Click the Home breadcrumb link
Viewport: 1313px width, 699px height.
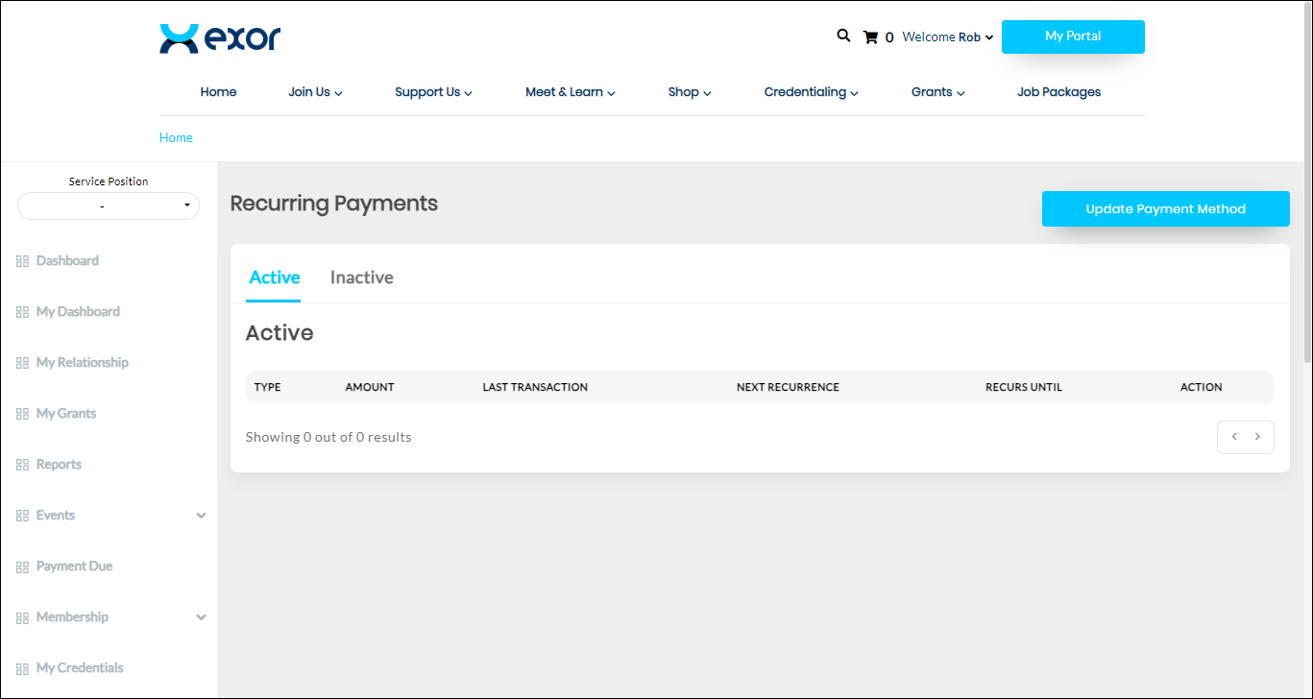click(176, 137)
